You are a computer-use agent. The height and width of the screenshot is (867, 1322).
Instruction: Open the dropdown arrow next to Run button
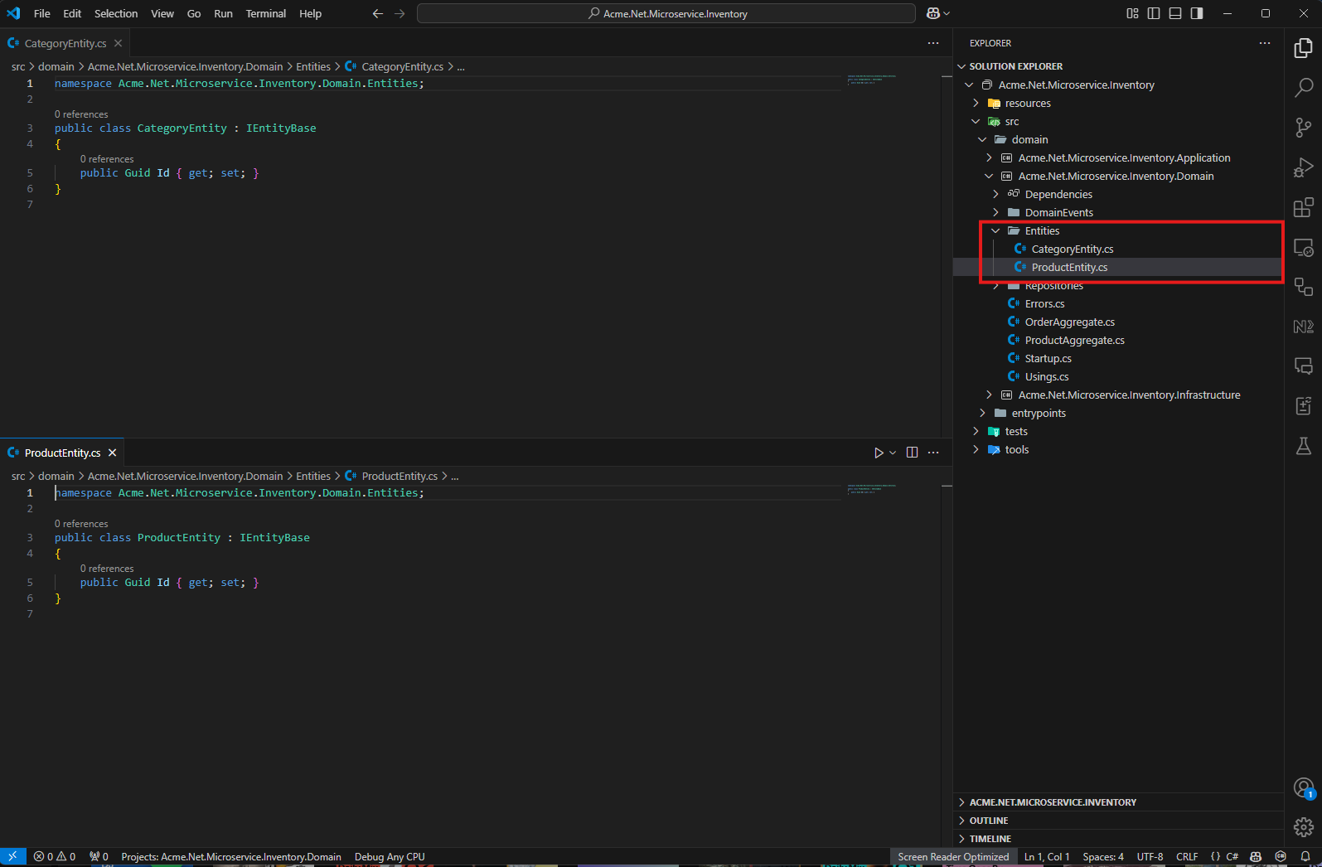click(893, 453)
